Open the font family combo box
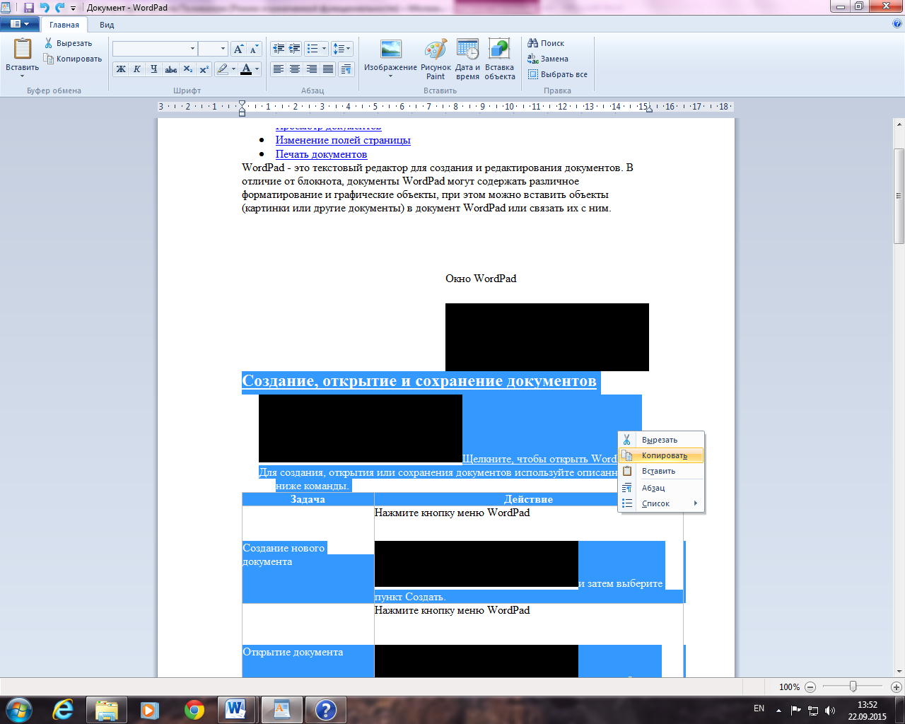This screenshot has width=905, height=724. click(155, 49)
